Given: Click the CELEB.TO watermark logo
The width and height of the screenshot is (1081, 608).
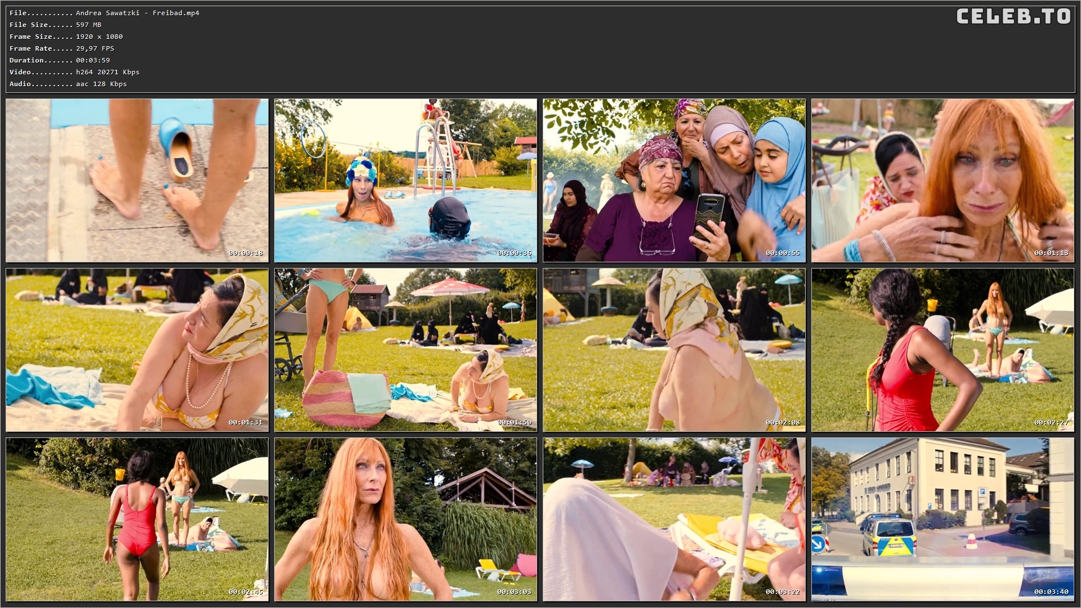Looking at the screenshot, I should pyautogui.click(x=1013, y=16).
